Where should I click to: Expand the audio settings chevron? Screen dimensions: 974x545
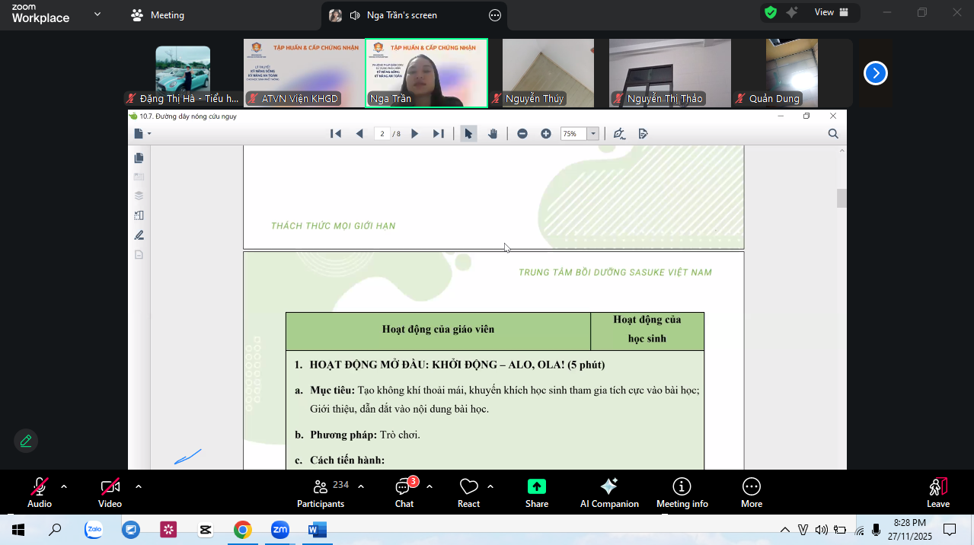click(64, 486)
